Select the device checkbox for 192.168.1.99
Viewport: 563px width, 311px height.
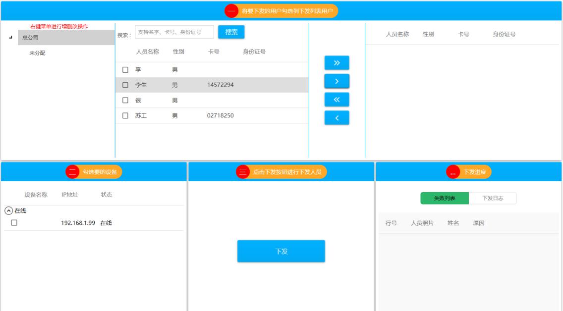point(14,223)
